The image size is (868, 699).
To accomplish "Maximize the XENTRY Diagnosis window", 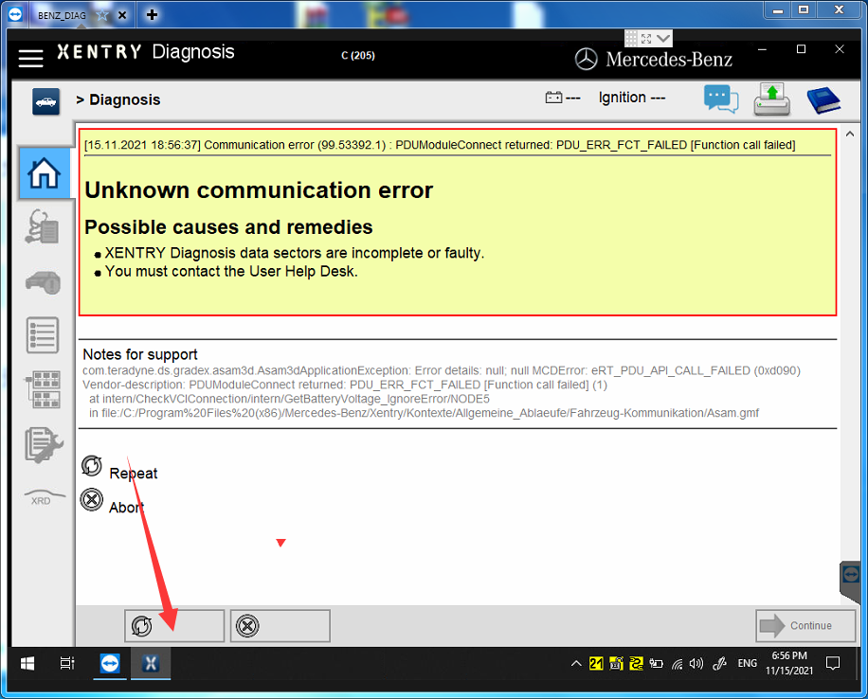I will tap(801, 49).
